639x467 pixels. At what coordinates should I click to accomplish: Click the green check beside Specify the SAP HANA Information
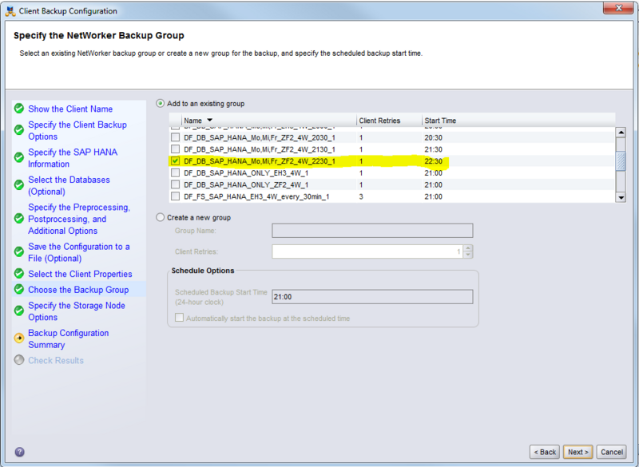click(19, 157)
